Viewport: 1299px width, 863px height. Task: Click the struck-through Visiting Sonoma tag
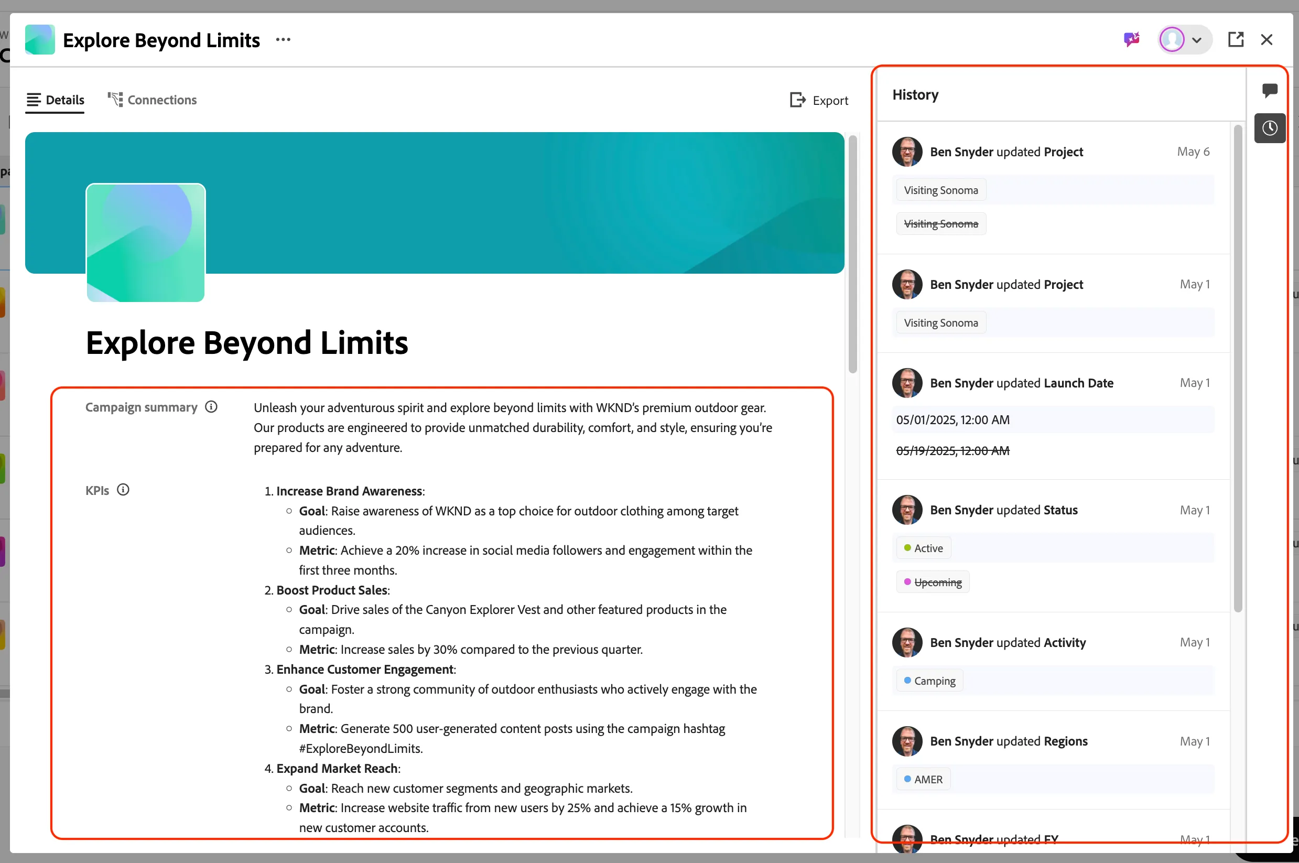click(x=941, y=224)
